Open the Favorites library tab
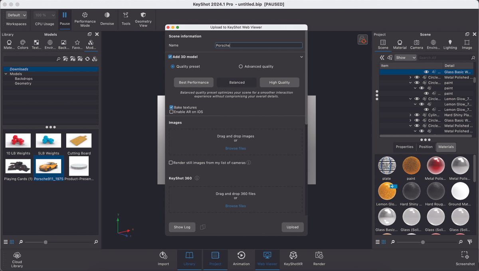479x271 pixels. coord(77,45)
